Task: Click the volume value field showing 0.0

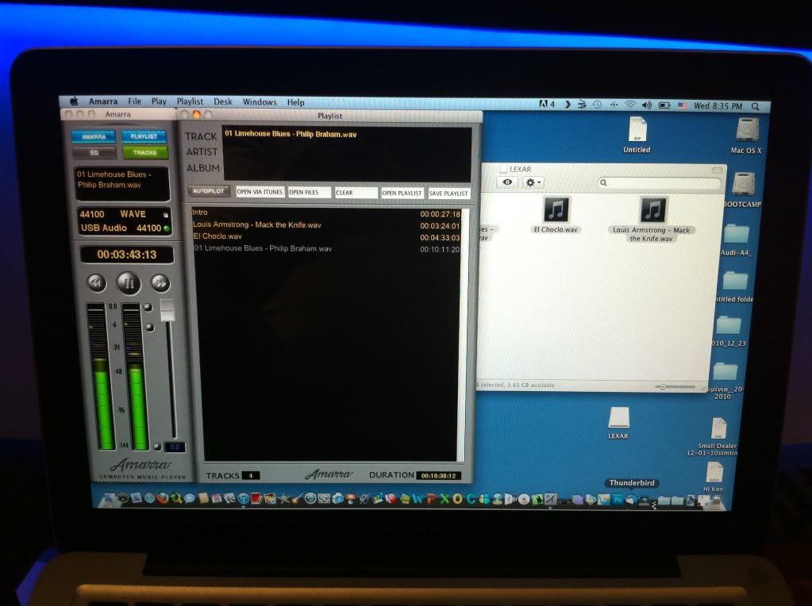Action: [x=175, y=447]
